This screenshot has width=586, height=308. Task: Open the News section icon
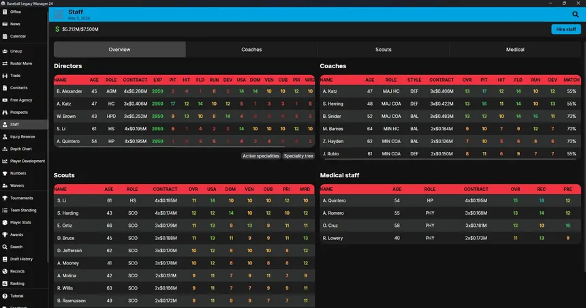pos(5,24)
